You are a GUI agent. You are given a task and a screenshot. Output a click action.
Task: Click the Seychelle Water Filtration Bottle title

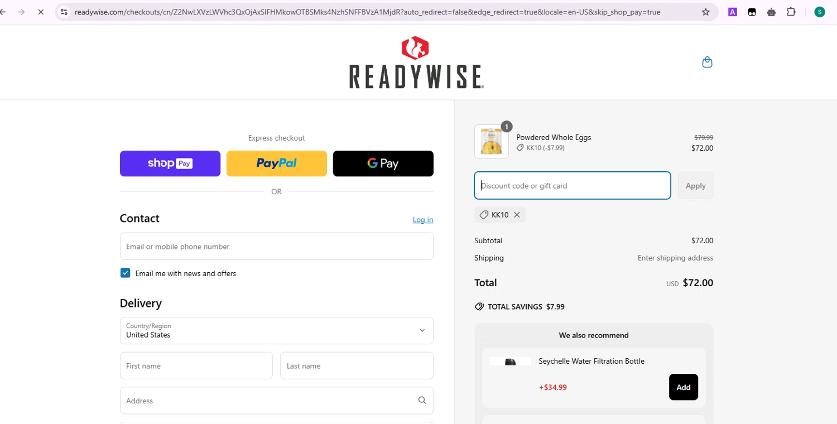[591, 361]
